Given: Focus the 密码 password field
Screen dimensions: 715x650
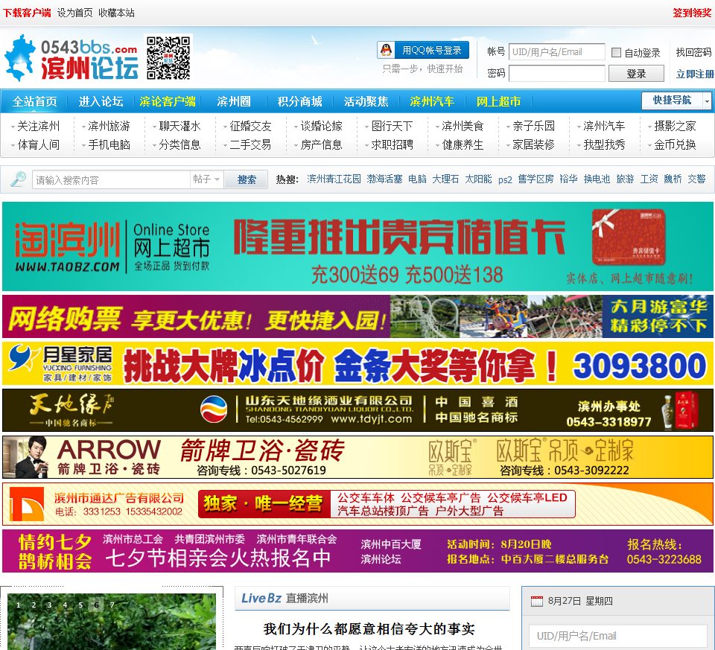Looking at the screenshot, I should click(557, 74).
